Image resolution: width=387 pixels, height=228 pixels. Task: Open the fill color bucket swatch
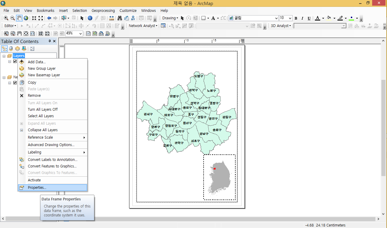(x=329, y=18)
